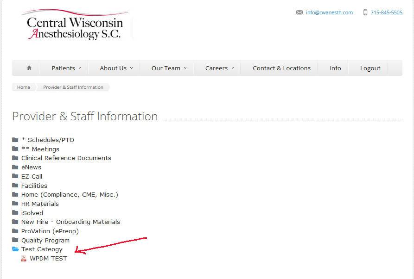414x279 pixels.
Task: Click folder icon beside Clinical Reference Documents
Action: click(x=15, y=158)
